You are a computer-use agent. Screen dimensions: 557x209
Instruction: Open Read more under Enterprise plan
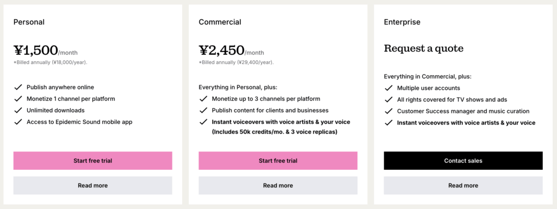pyautogui.click(x=463, y=186)
